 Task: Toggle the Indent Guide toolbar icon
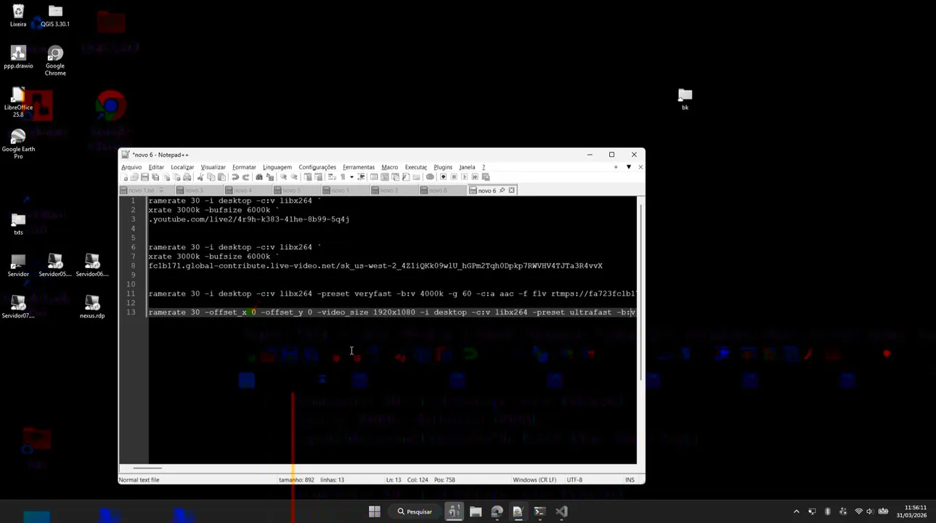point(362,177)
